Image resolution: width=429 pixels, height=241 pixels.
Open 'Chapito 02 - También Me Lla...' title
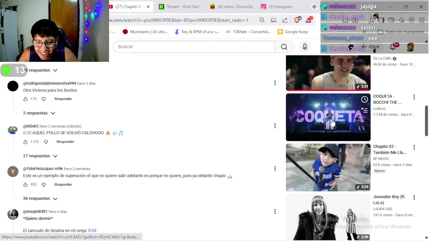point(389,150)
